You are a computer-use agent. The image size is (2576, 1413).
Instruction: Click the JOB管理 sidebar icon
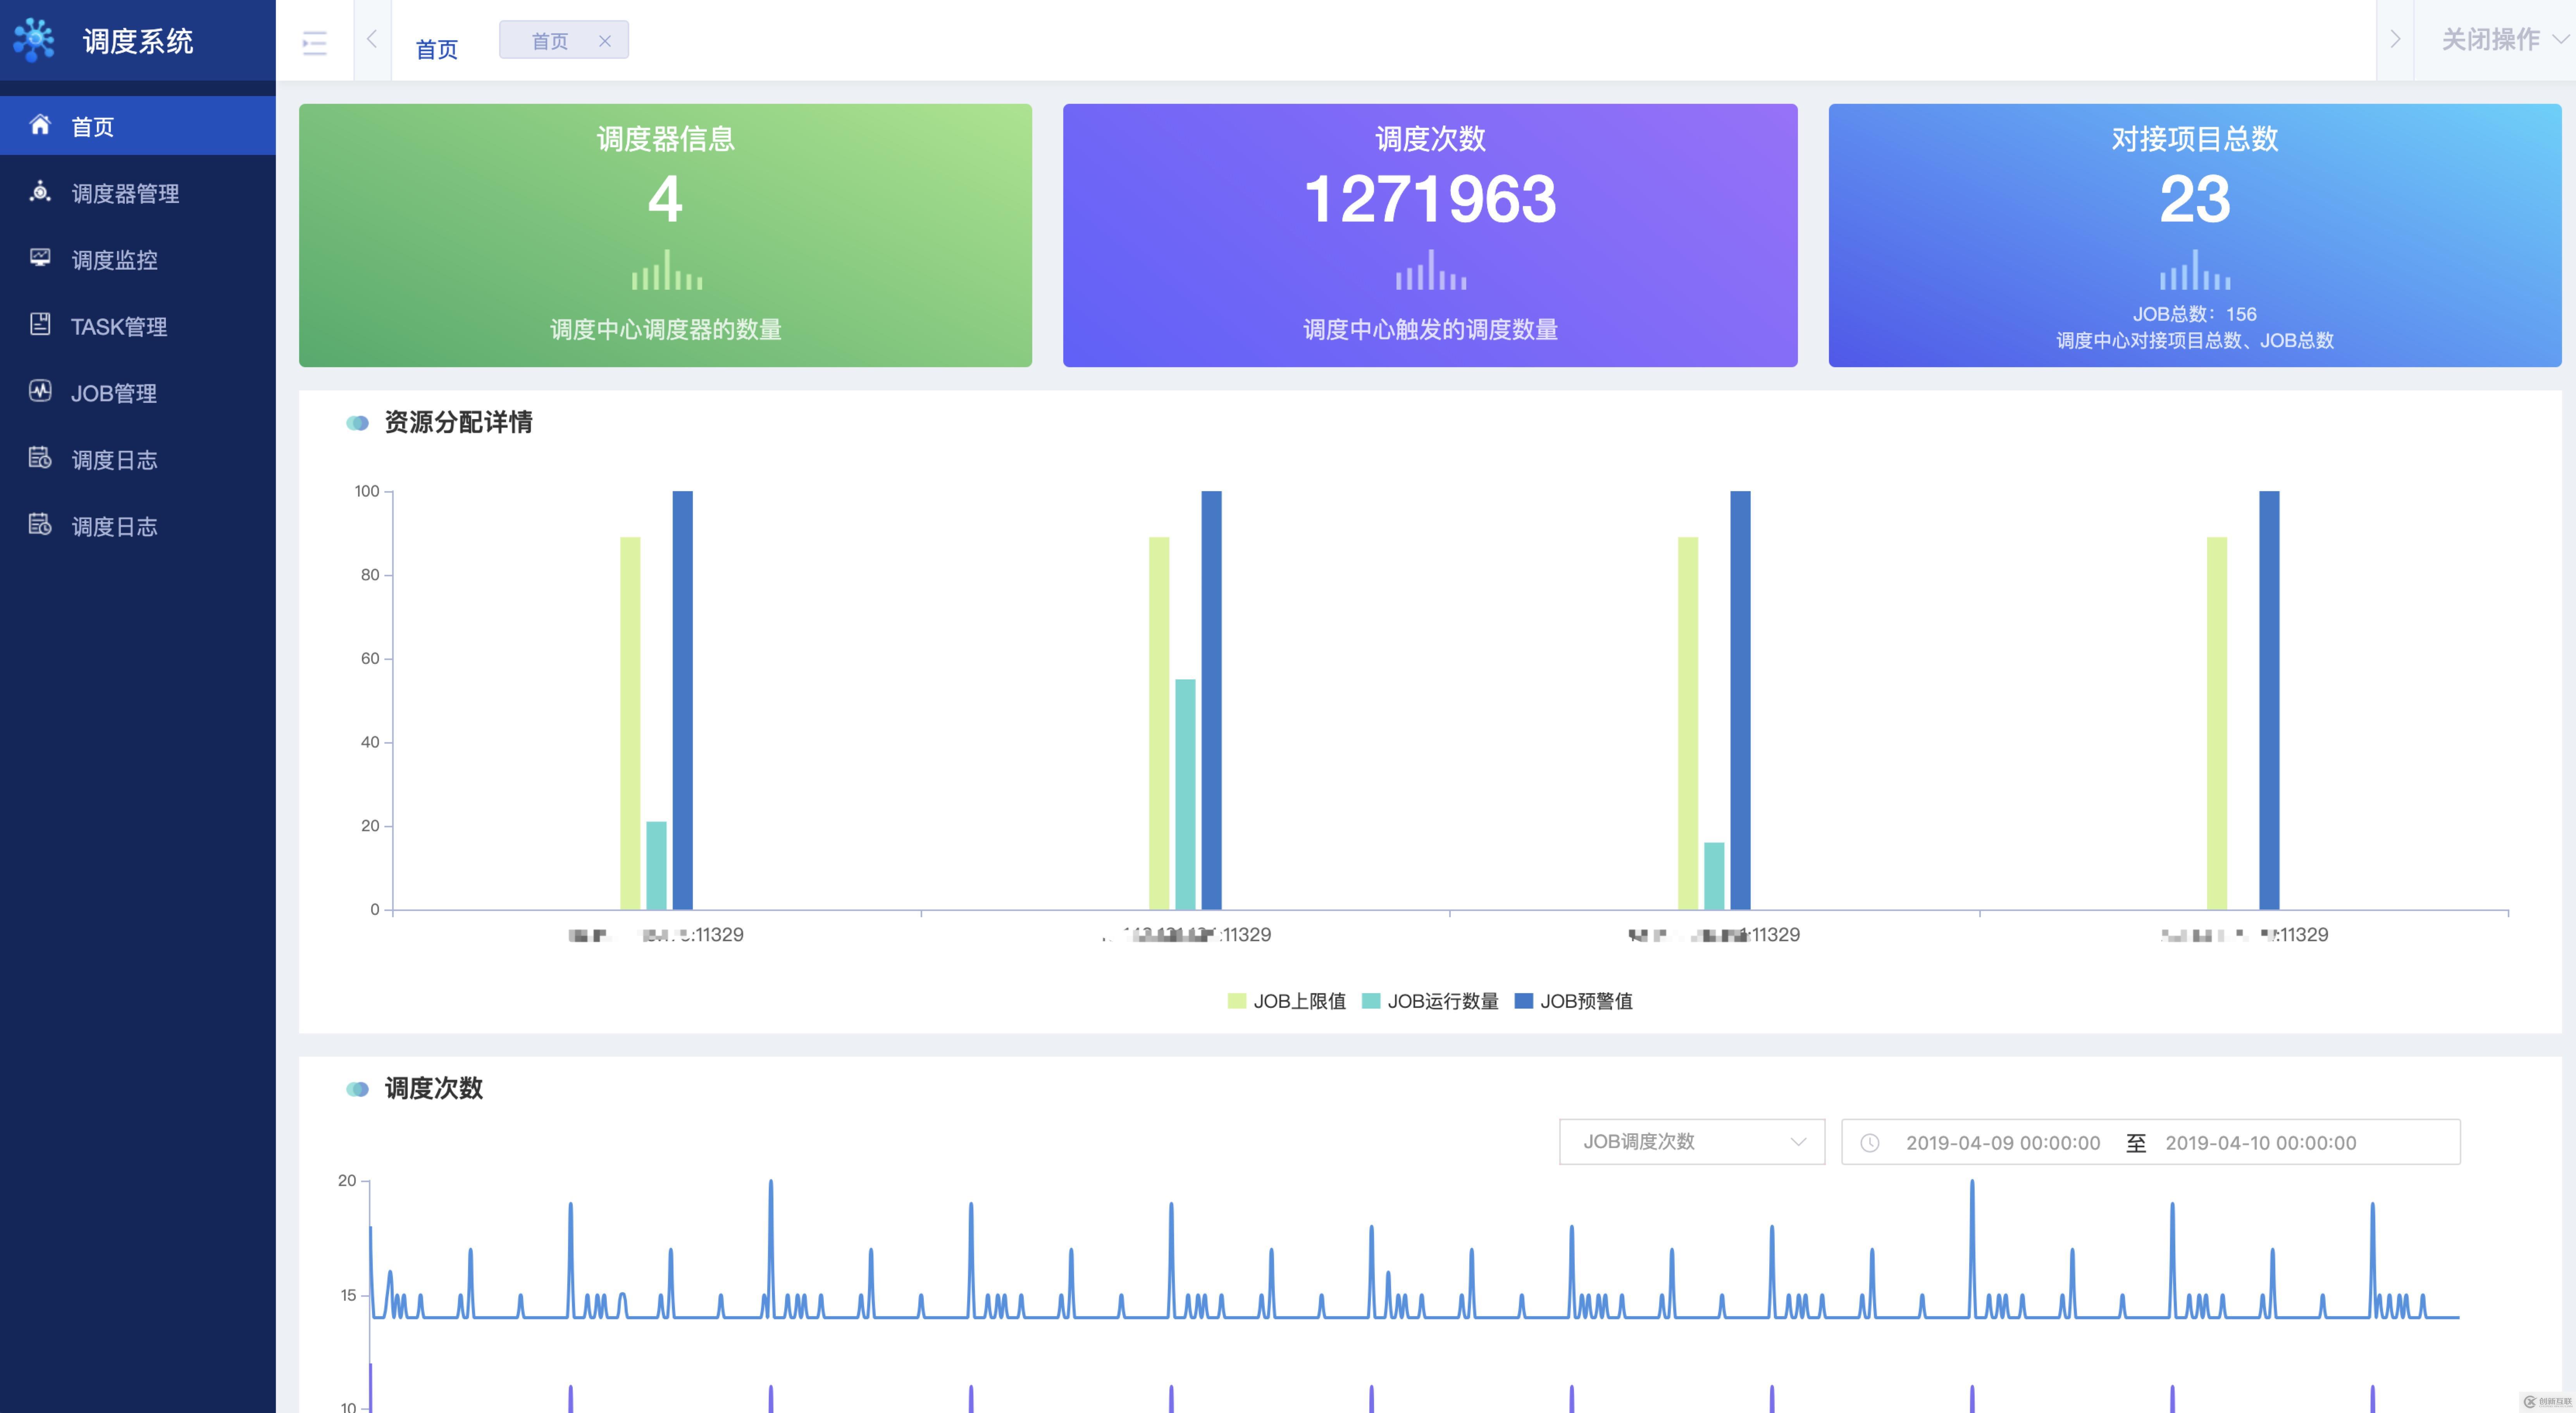pos(40,392)
